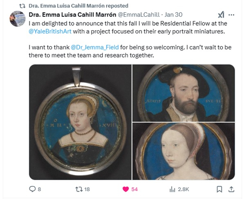
Task: Open the Jan 30 timestamp link
Action: point(173,15)
